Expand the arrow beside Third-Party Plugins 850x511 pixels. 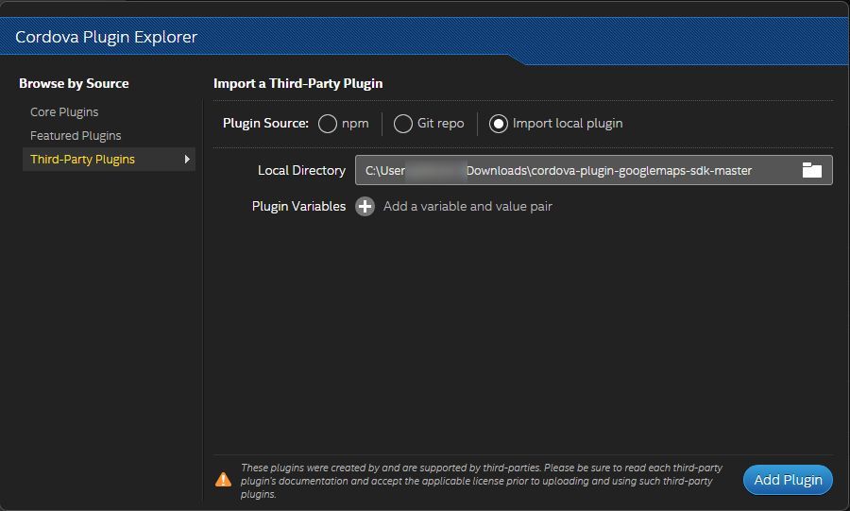[187, 160]
